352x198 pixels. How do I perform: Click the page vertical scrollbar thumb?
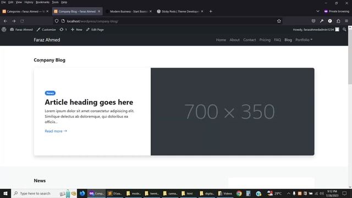pyautogui.click(x=350, y=57)
